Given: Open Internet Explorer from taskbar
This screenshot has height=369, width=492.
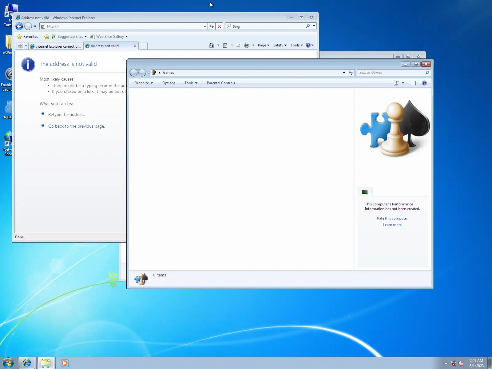Looking at the screenshot, I should coord(27,363).
